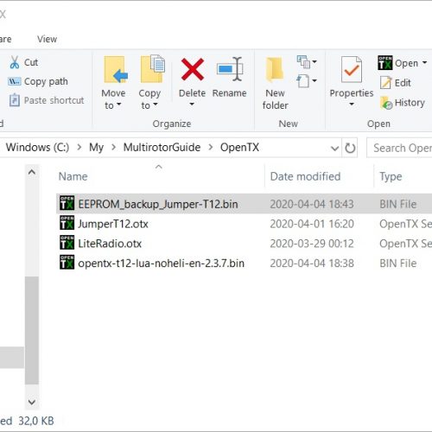
Task: Click the Copy to folder icon
Action: point(153,69)
